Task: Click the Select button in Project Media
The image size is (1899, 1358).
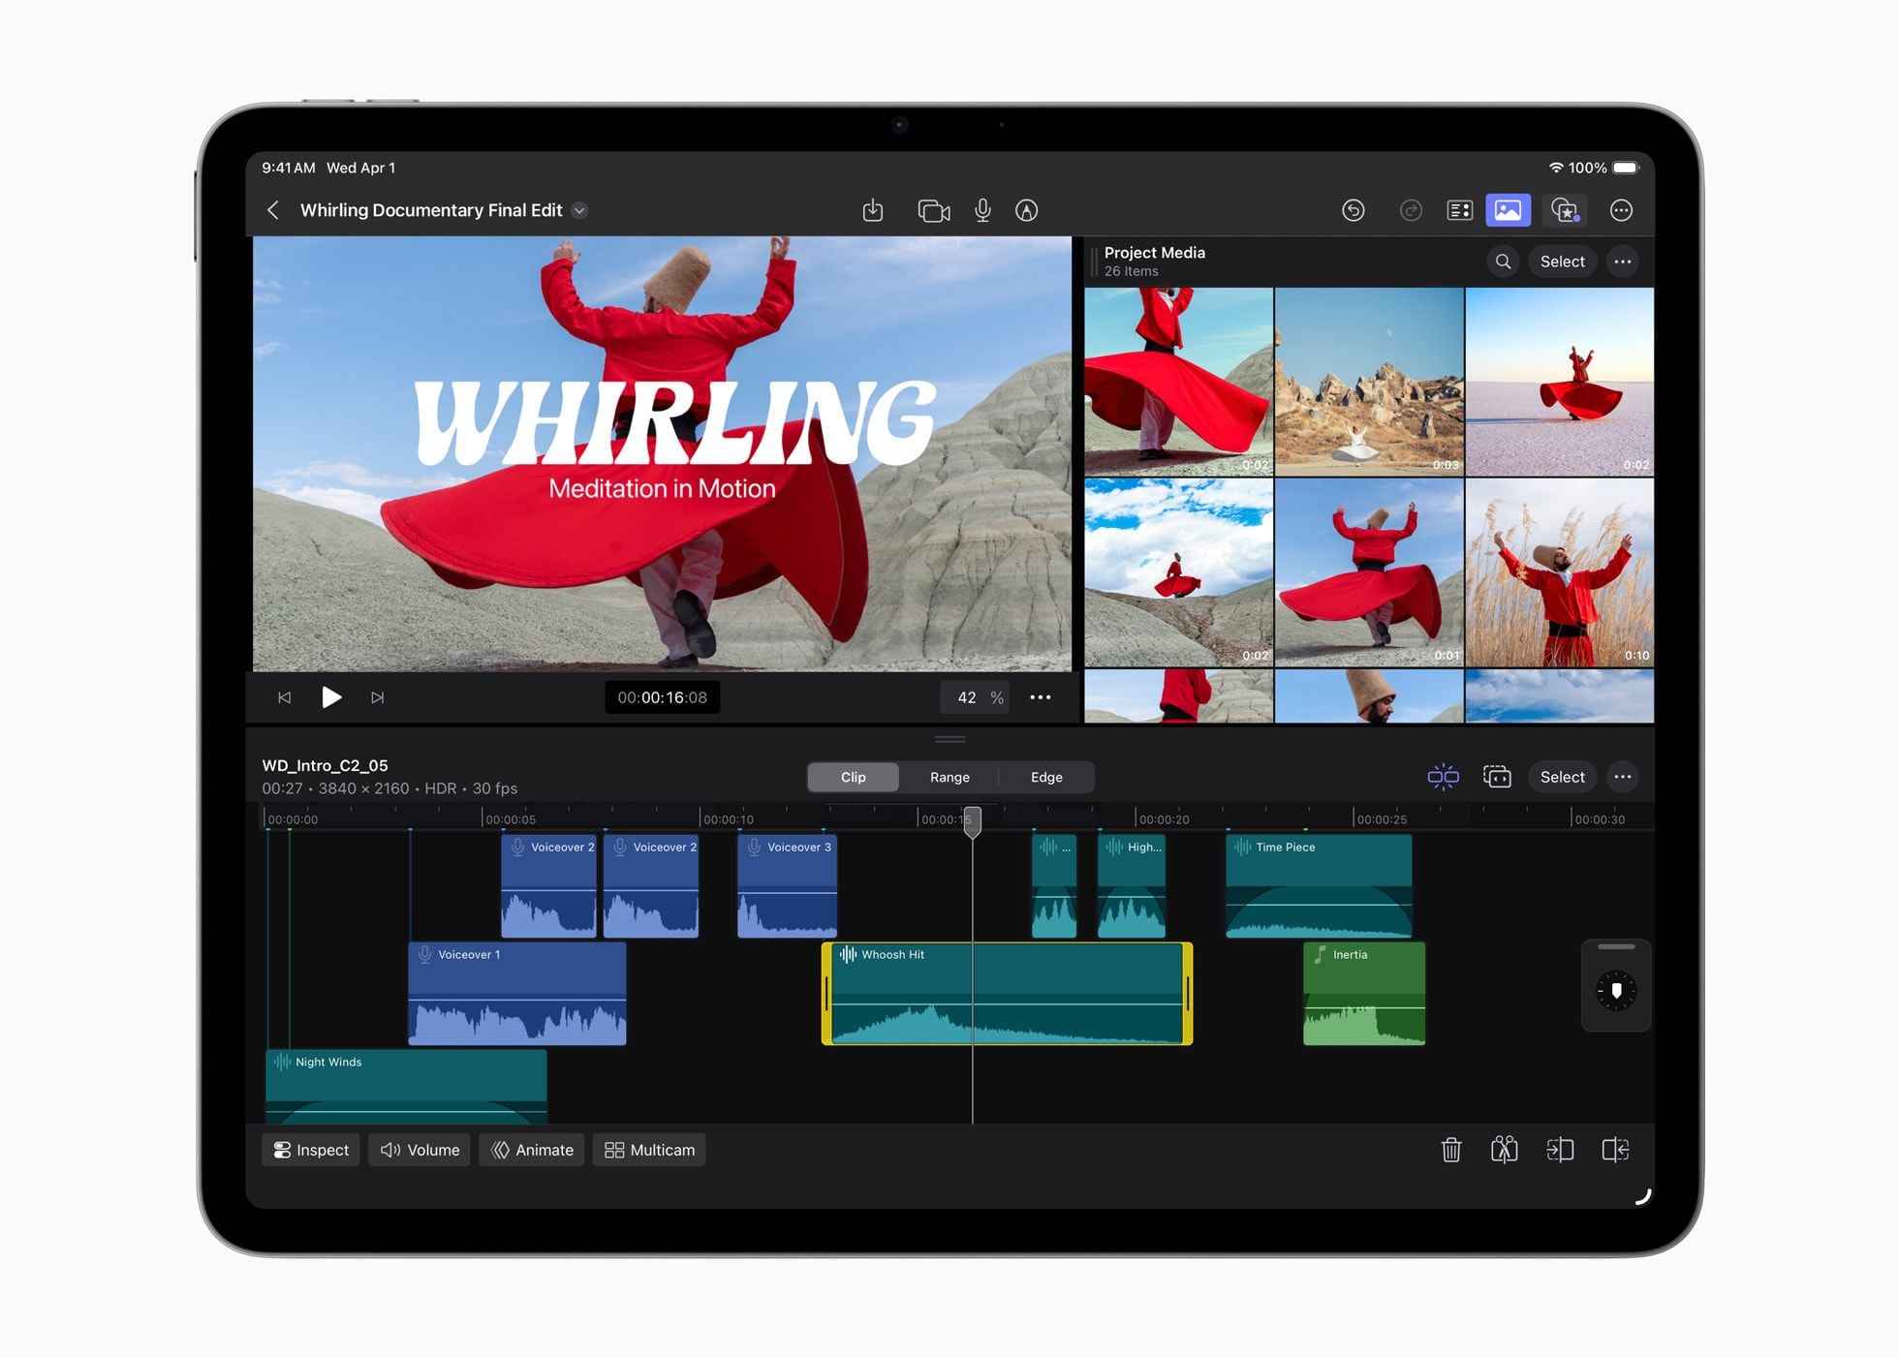Action: [1562, 262]
